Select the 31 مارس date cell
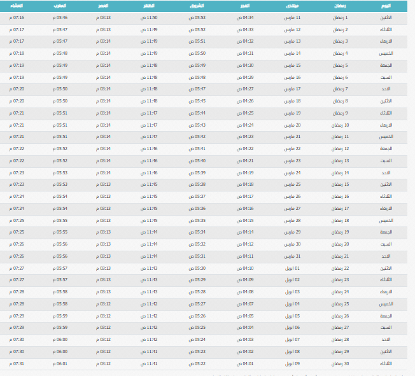This screenshot has height=376, width=415. point(293,256)
